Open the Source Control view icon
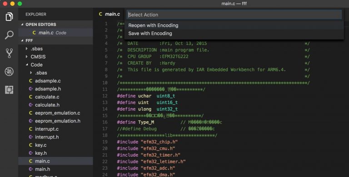Image resolution: width=349 pixels, height=177 pixels. tap(9, 54)
